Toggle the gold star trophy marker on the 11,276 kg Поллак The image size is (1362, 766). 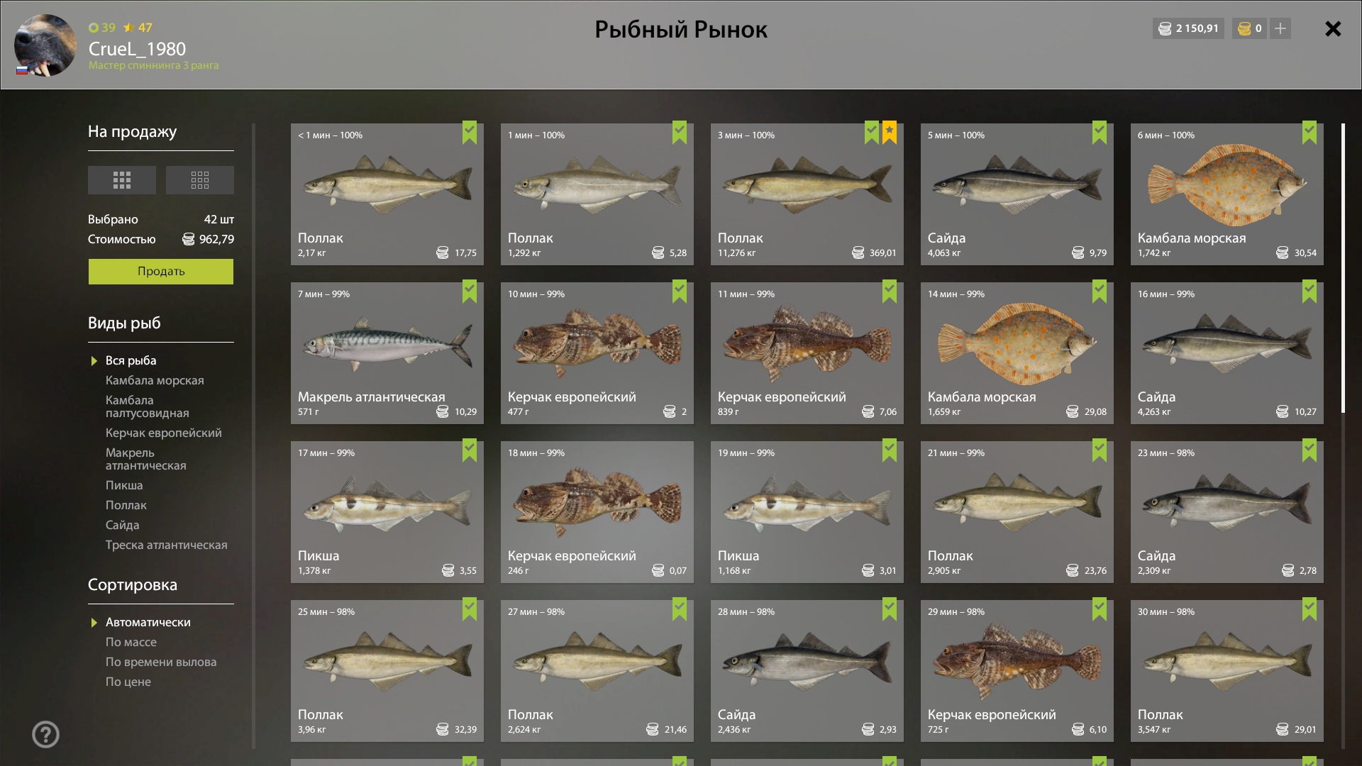pos(890,133)
